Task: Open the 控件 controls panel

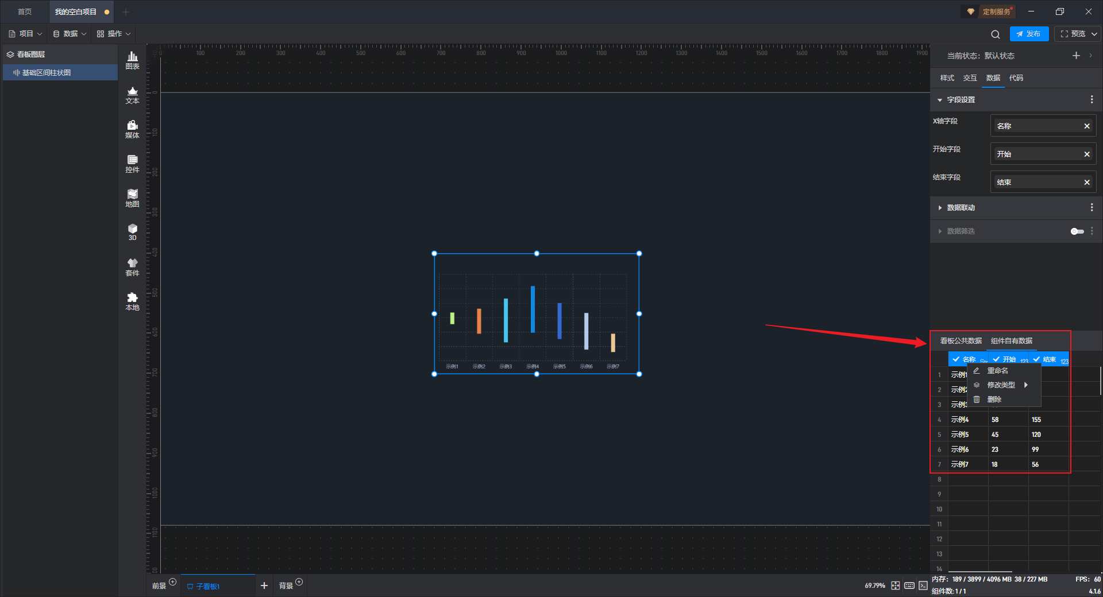Action: 132,164
